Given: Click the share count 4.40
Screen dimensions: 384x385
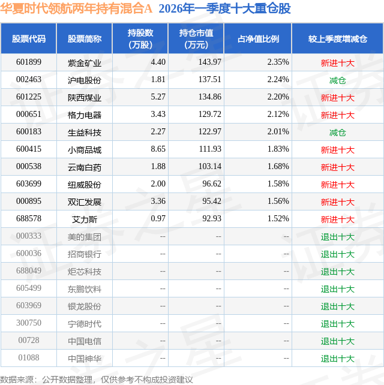Looking at the screenshot, I should (x=158, y=62).
